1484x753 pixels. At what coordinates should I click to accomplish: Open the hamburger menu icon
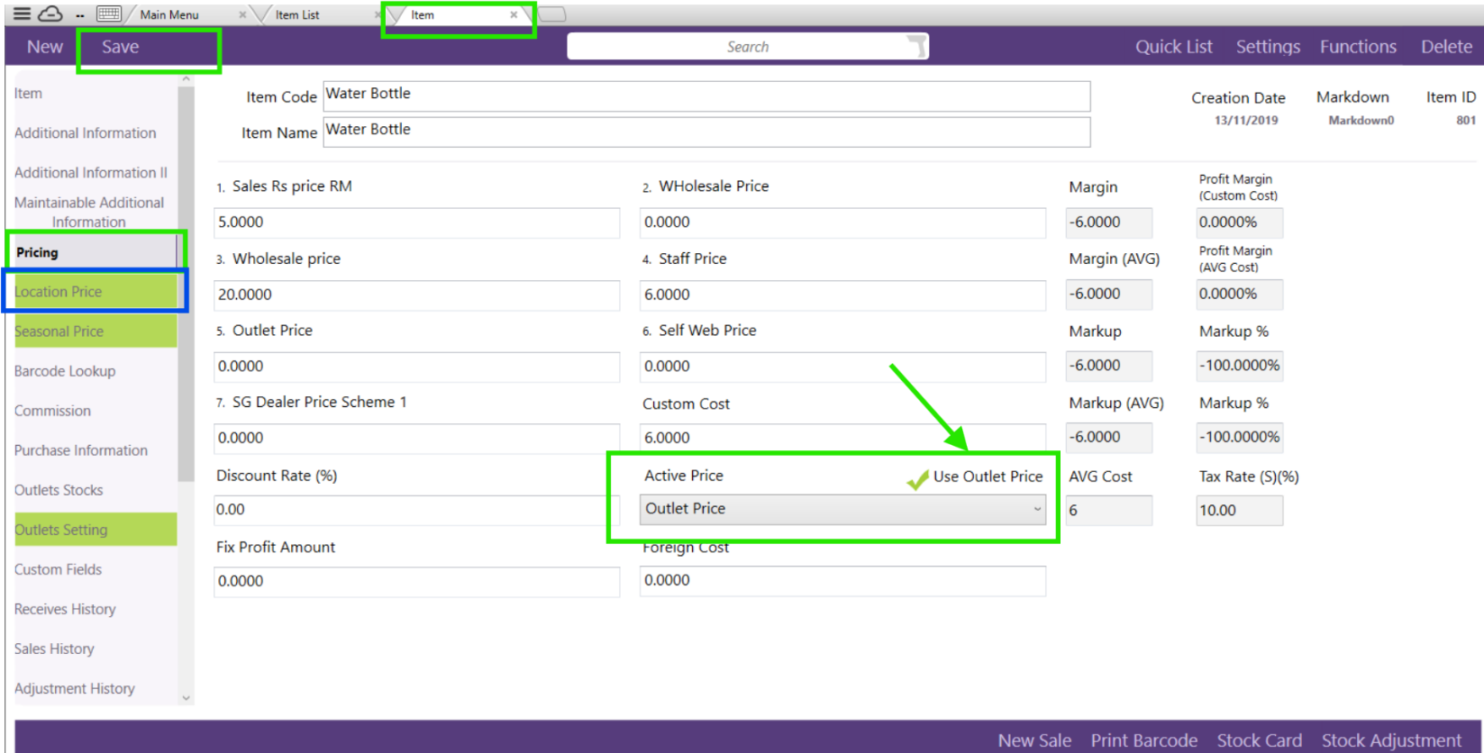(x=22, y=14)
